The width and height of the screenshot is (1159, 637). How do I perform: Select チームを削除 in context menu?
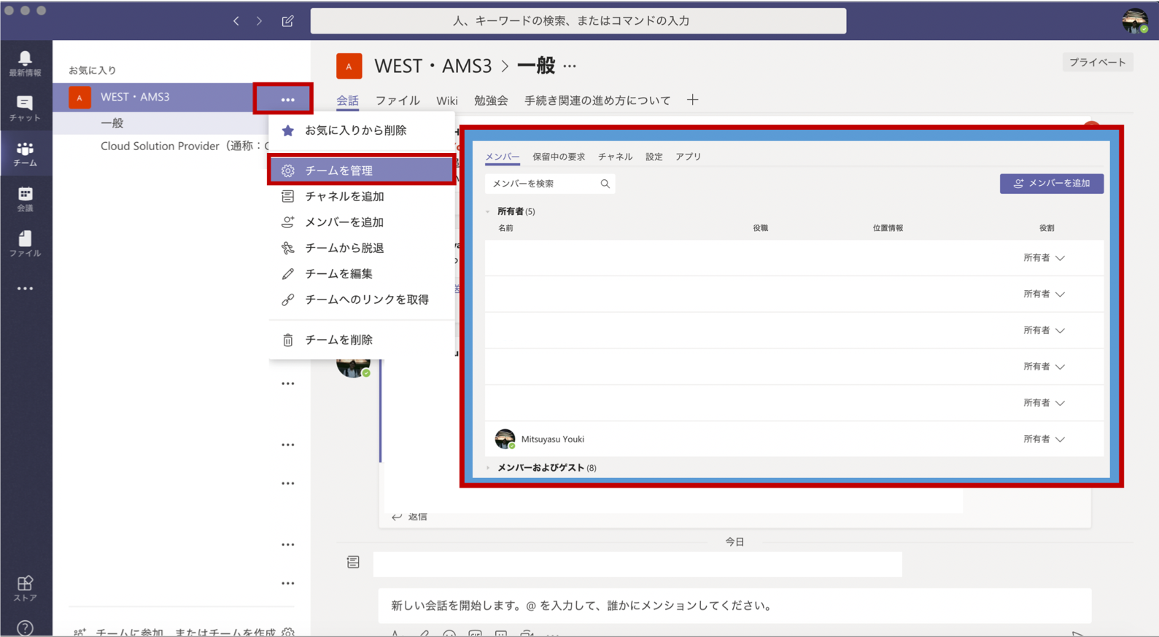tap(362, 340)
